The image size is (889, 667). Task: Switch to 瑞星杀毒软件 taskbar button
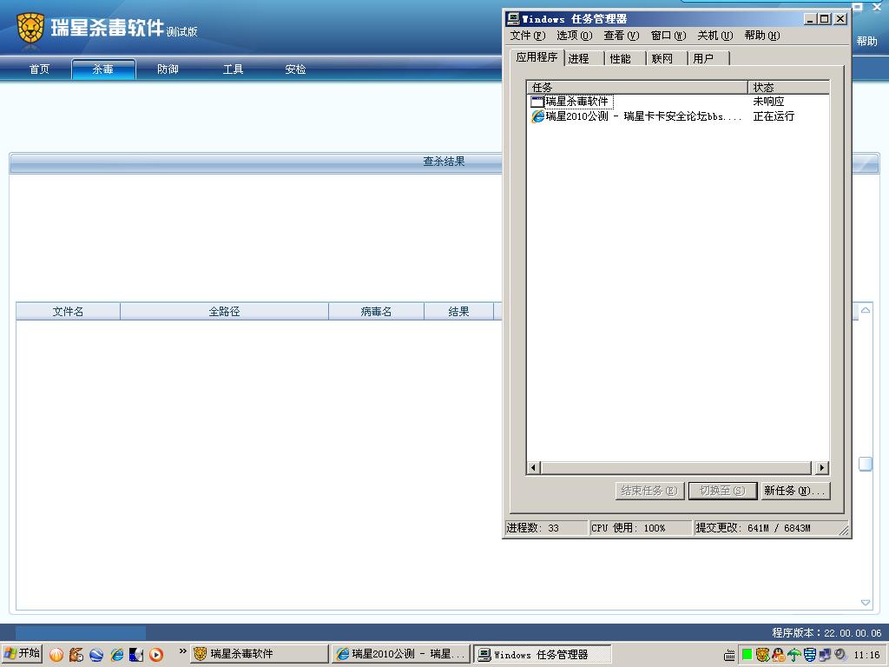(x=259, y=654)
